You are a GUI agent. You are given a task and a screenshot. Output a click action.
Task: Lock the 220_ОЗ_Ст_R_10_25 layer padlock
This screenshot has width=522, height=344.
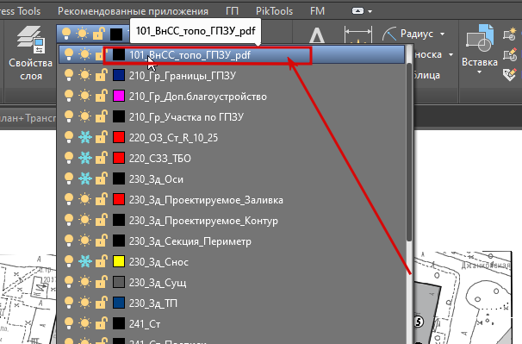coord(101,137)
